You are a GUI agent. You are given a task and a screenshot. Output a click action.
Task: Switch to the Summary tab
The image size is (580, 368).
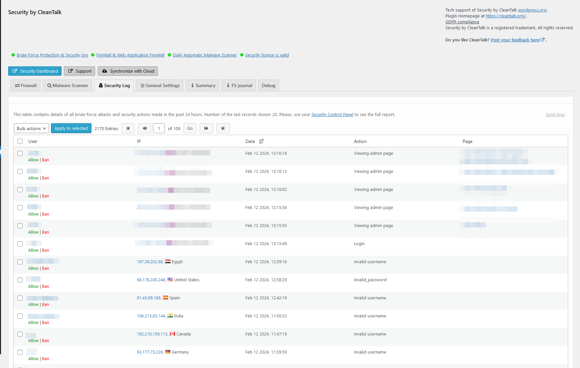coord(202,85)
